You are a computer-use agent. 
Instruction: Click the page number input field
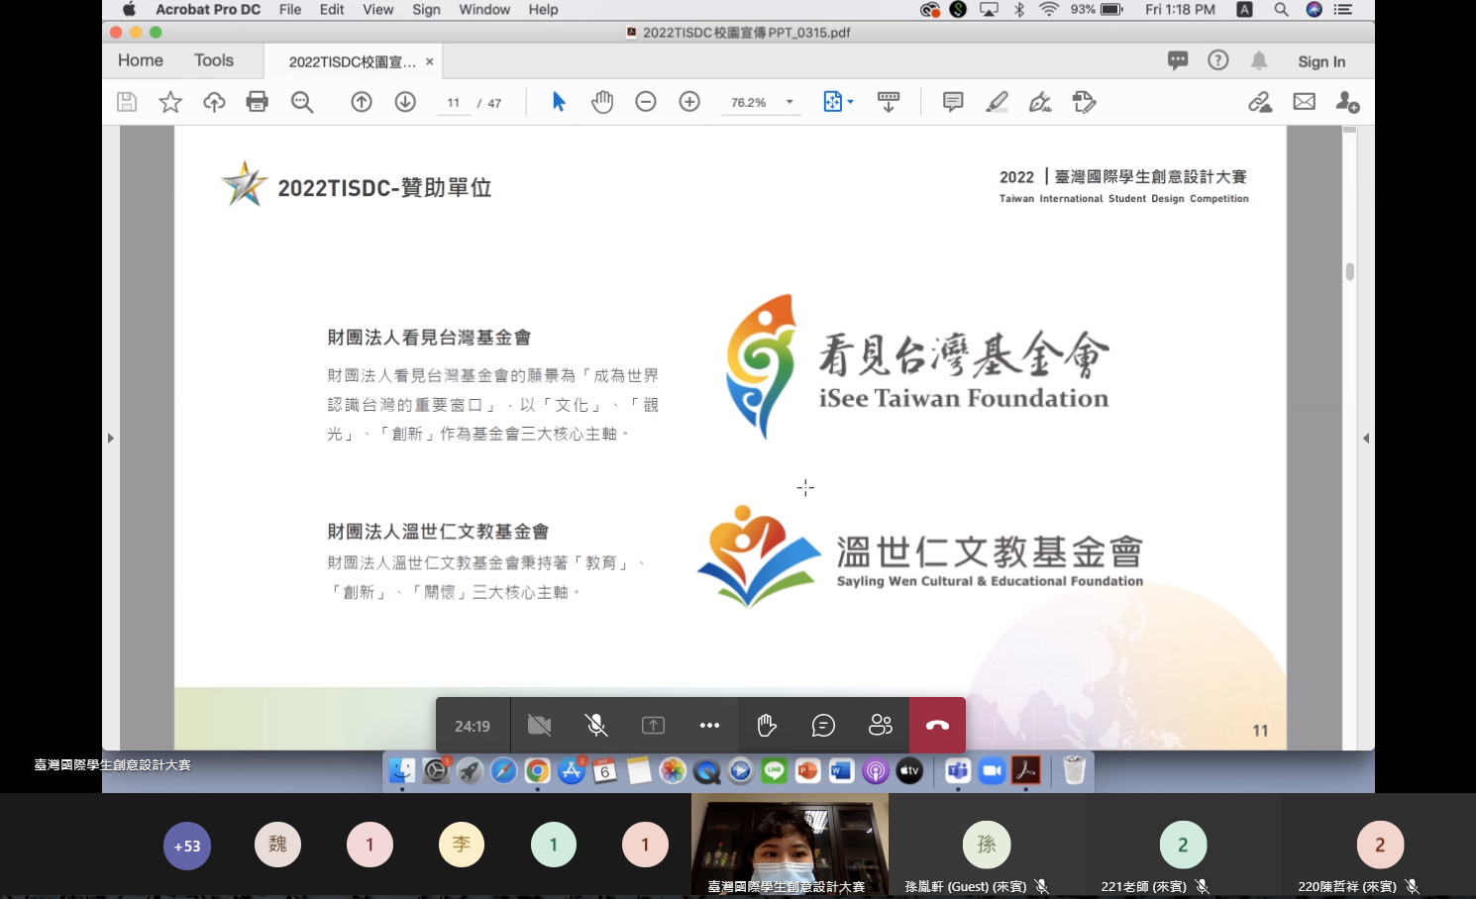(454, 103)
